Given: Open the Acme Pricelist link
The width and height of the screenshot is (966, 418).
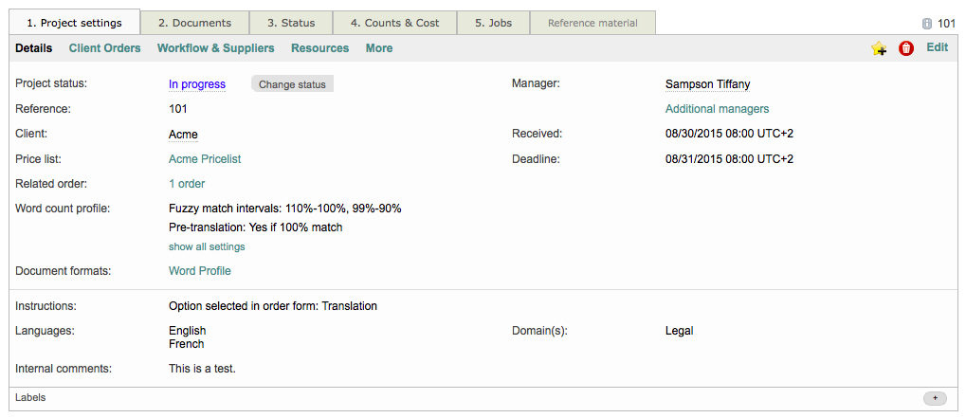Looking at the screenshot, I should pyautogui.click(x=205, y=159).
